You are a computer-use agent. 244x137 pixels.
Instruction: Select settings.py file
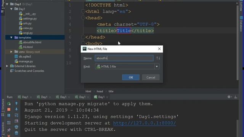[30, 19]
